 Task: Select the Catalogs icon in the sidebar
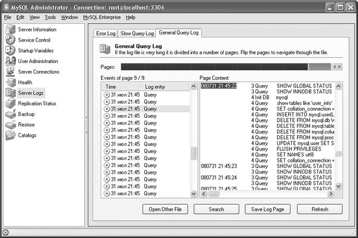pos(11,136)
